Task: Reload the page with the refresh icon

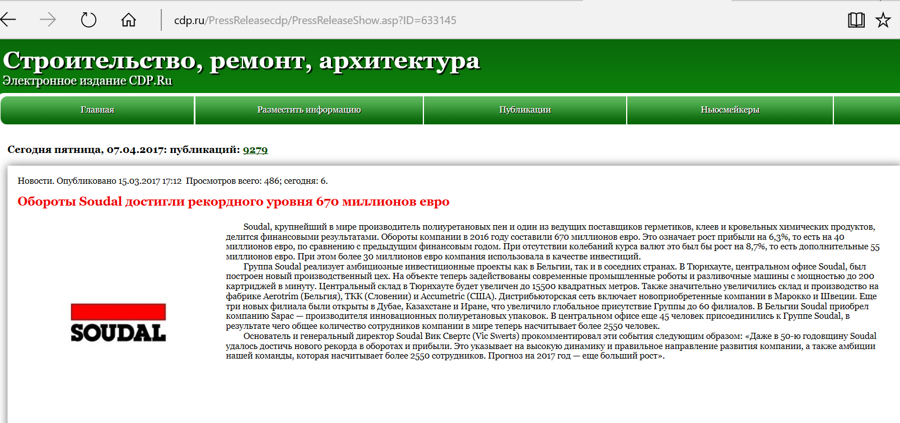Action: coord(88,20)
